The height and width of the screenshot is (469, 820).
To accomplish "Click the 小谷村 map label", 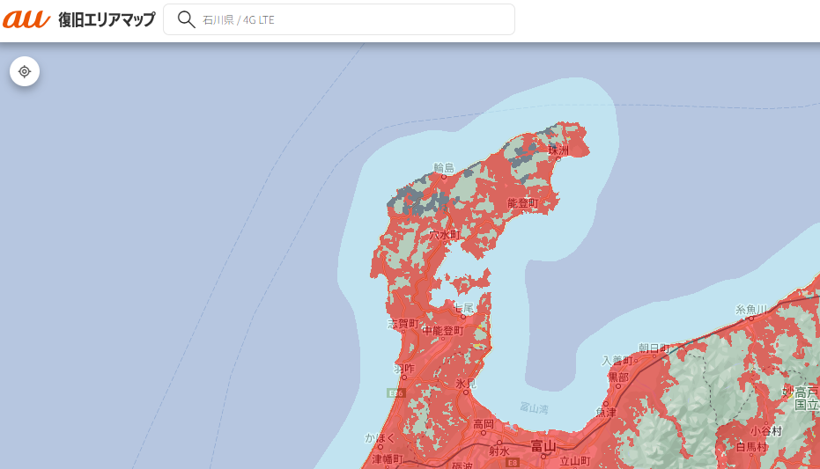I will pos(765,431).
